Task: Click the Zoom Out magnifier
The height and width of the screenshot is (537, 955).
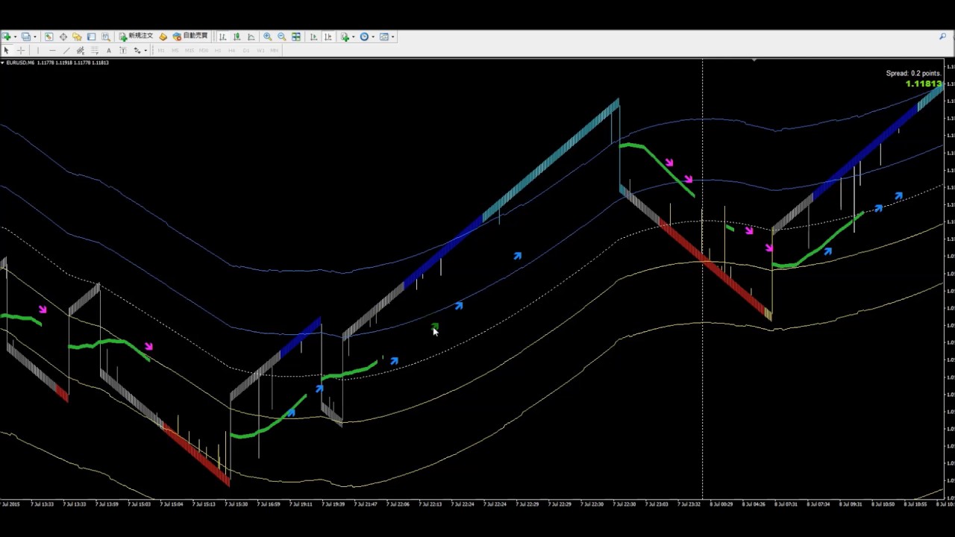Action: 281,37
